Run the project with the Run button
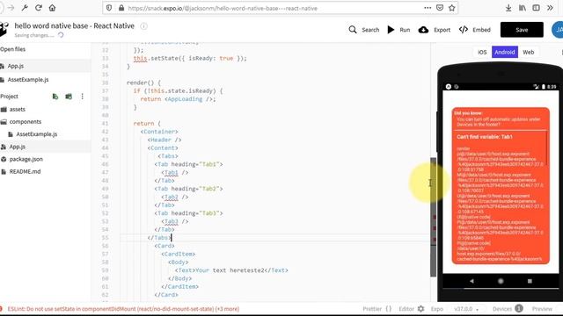Screen dimensions: 563x316 [x=398, y=30]
